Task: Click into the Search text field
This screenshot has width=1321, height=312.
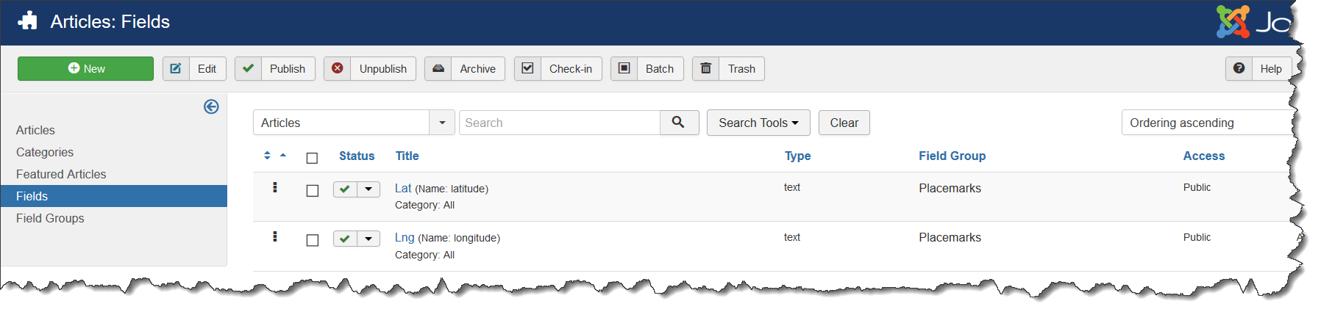Action: [559, 123]
